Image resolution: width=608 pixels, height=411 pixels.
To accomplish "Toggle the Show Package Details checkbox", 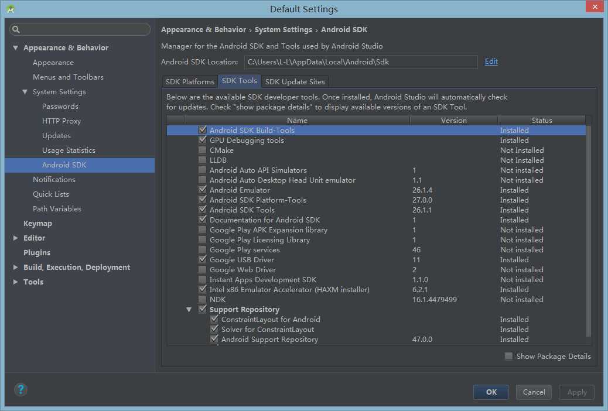I will [508, 356].
